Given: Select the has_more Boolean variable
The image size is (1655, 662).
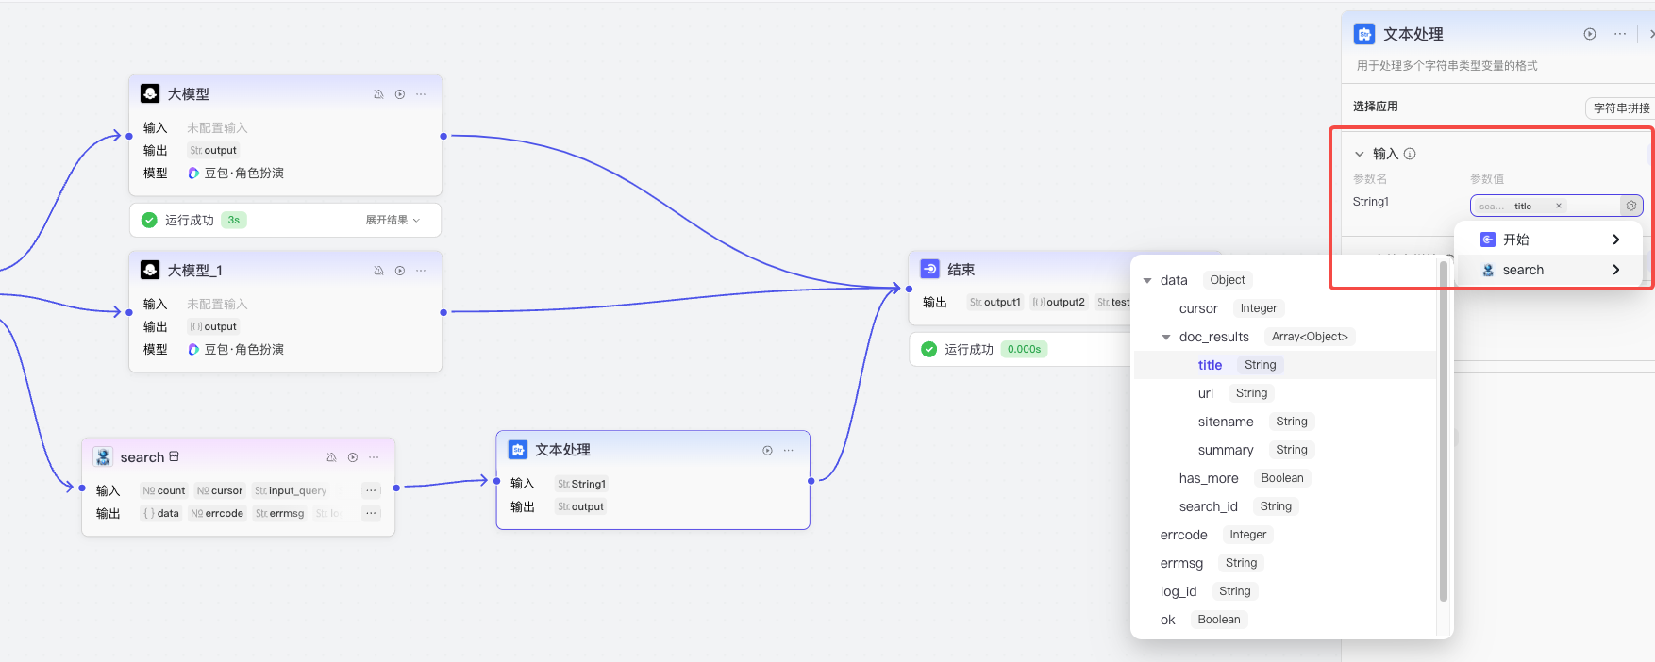Looking at the screenshot, I should click(x=1284, y=478).
